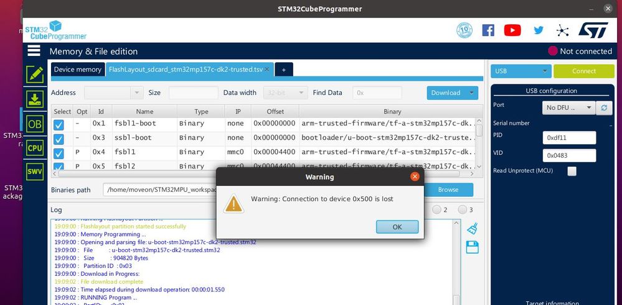622x305 pixels.
Task: Toggle the ssbl-boot row checkbox
Action: click(59, 139)
